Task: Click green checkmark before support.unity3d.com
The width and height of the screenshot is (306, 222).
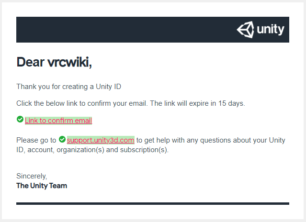Action: click(x=62, y=139)
